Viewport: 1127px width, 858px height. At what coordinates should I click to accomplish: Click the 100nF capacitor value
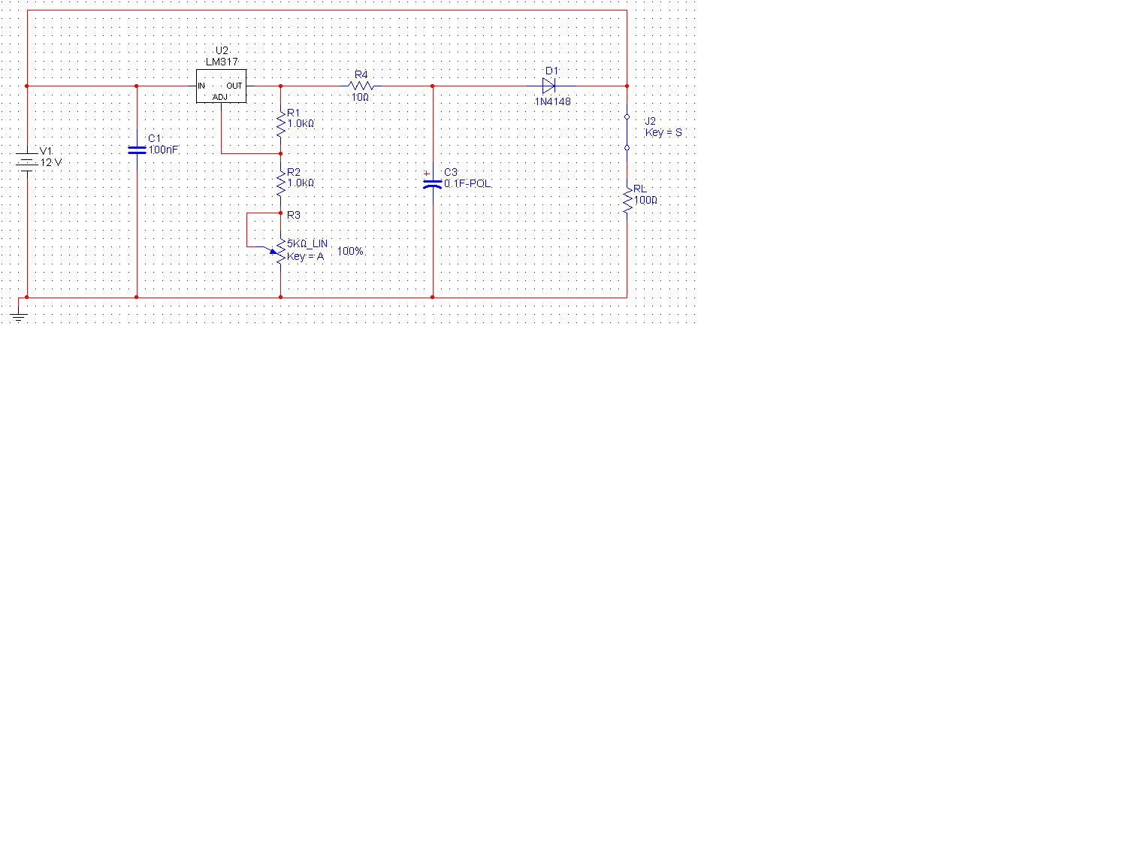point(163,150)
